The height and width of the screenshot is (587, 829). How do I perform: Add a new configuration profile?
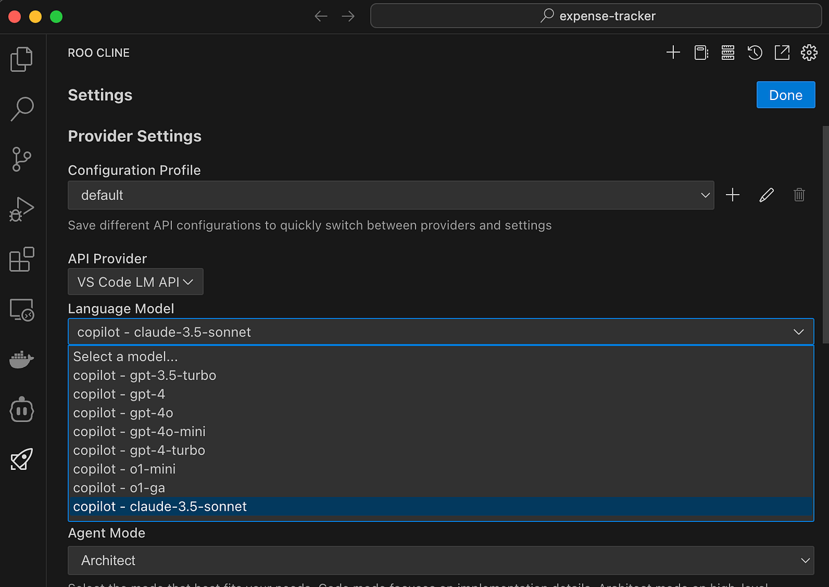[732, 195]
